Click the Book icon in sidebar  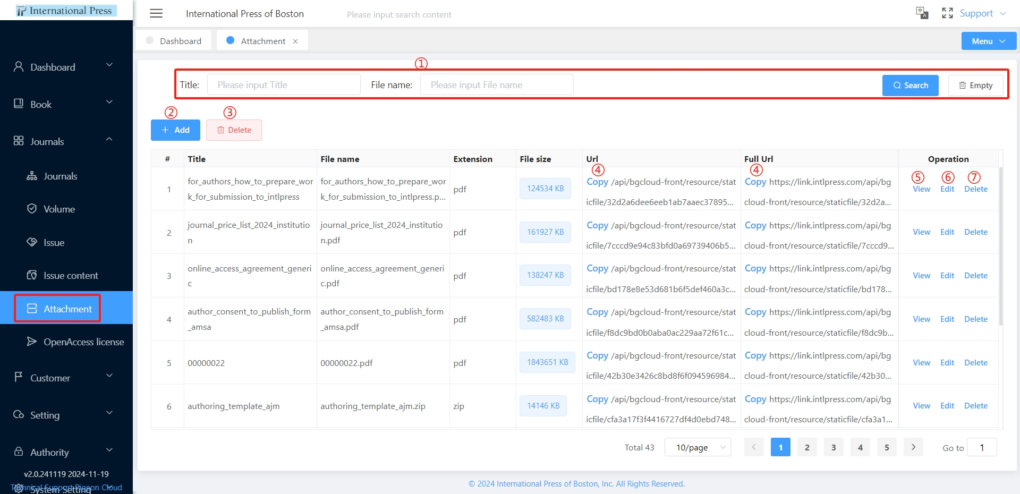tap(19, 104)
